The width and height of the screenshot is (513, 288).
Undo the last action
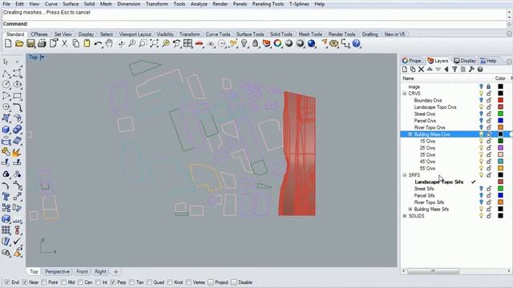click(x=98, y=43)
